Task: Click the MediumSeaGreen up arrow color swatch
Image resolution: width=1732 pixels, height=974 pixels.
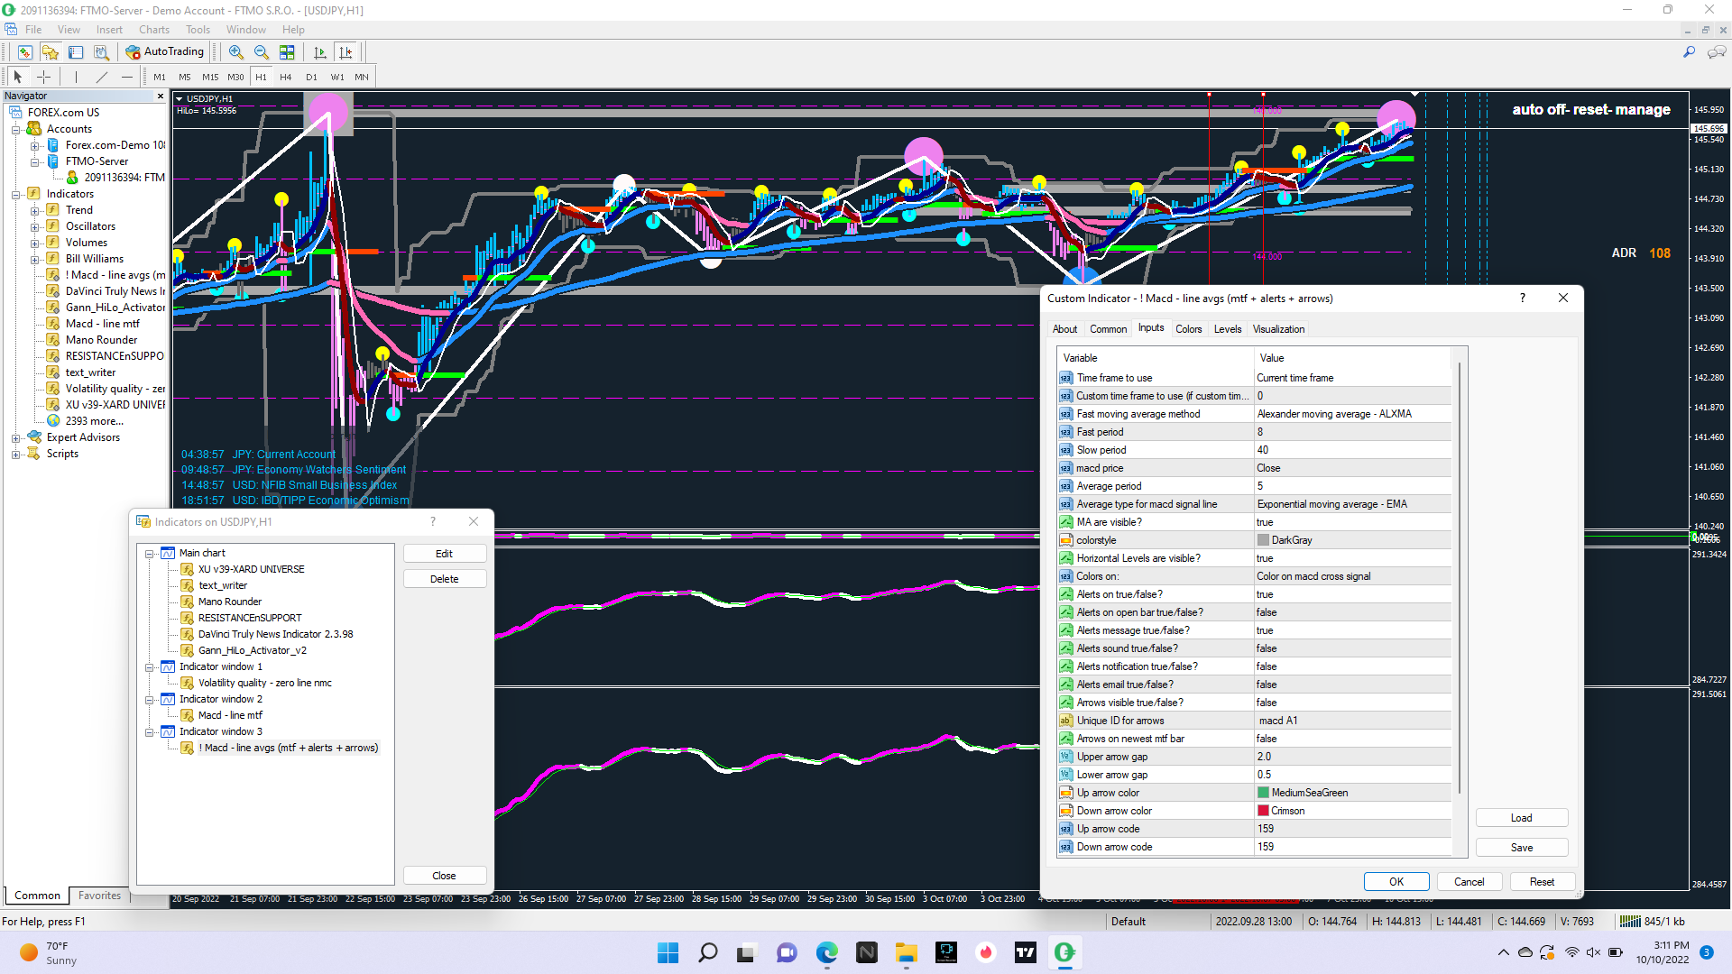Action: click(x=1263, y=793)
